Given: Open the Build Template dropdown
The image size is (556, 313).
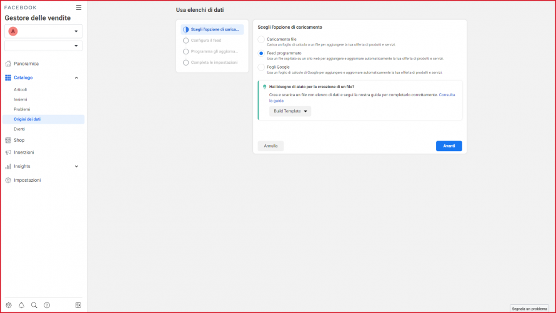Looking at the screenshot, I should pyautogui.click(x=290, y=111).
